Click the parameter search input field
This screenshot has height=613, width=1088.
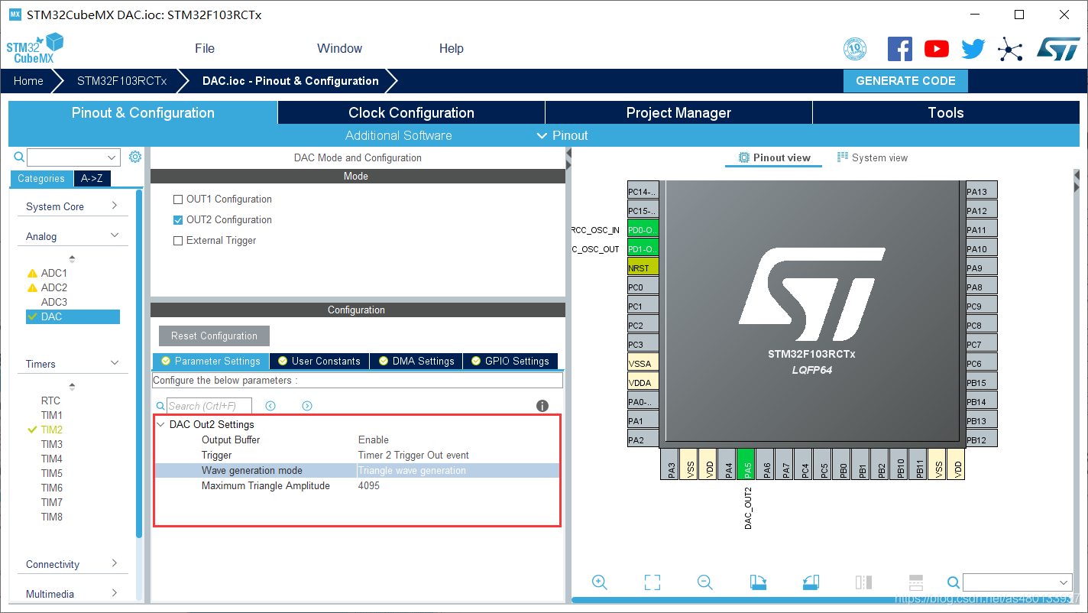coord(209,406)
